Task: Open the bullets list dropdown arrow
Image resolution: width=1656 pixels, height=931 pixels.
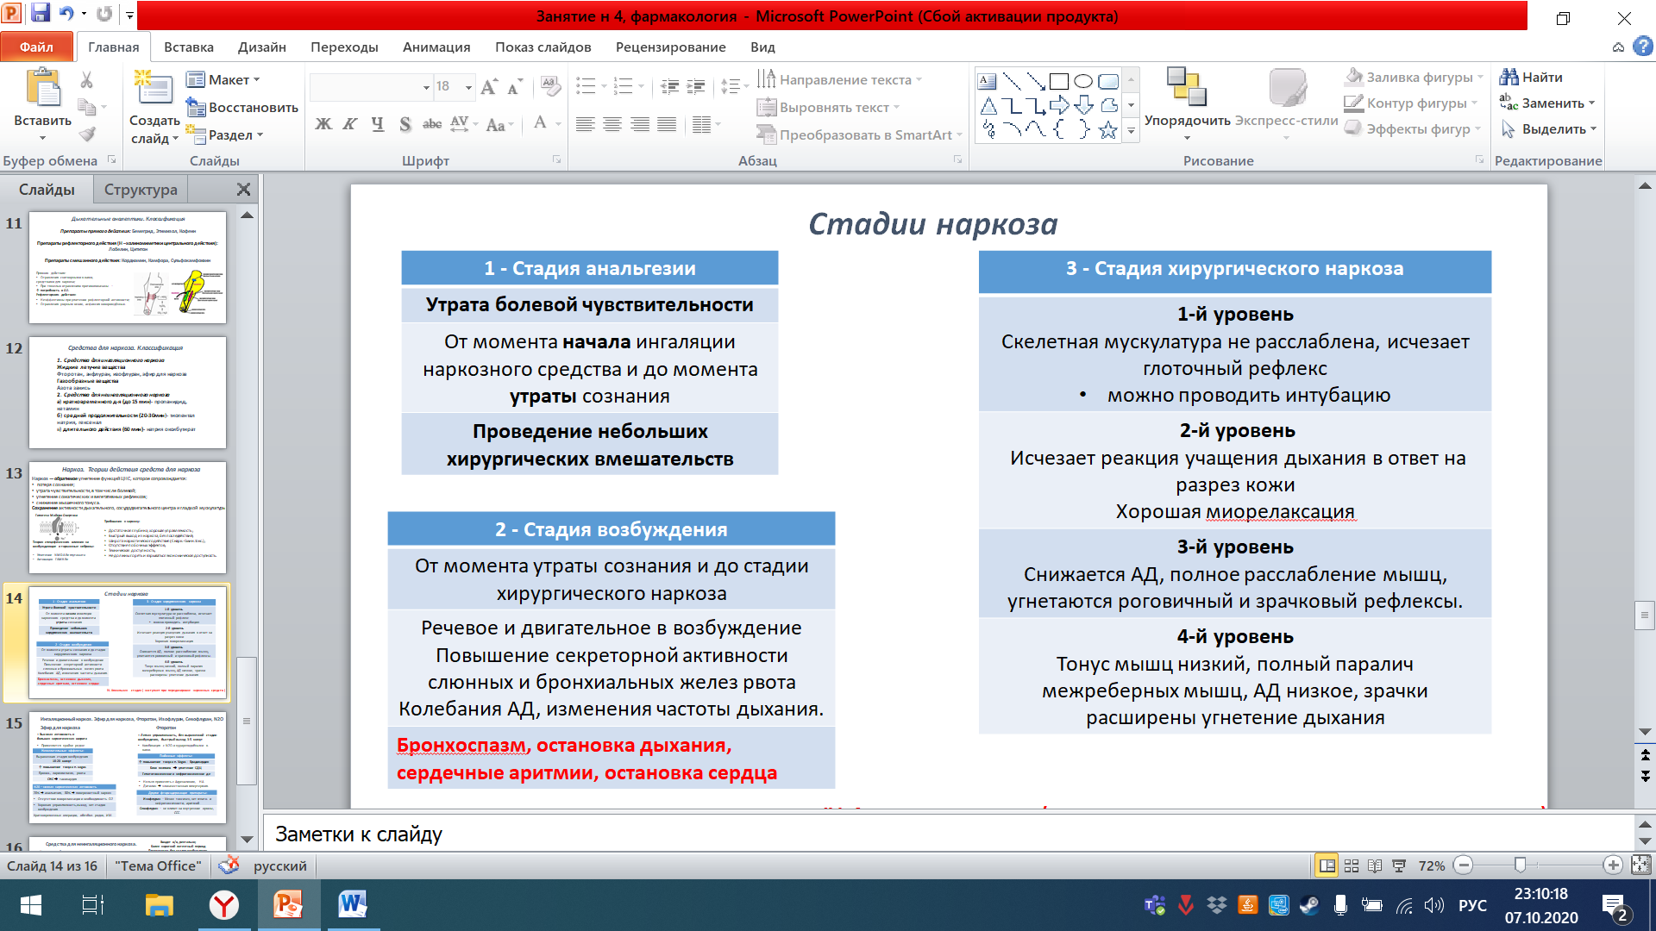Action: (x=603, y=86)
